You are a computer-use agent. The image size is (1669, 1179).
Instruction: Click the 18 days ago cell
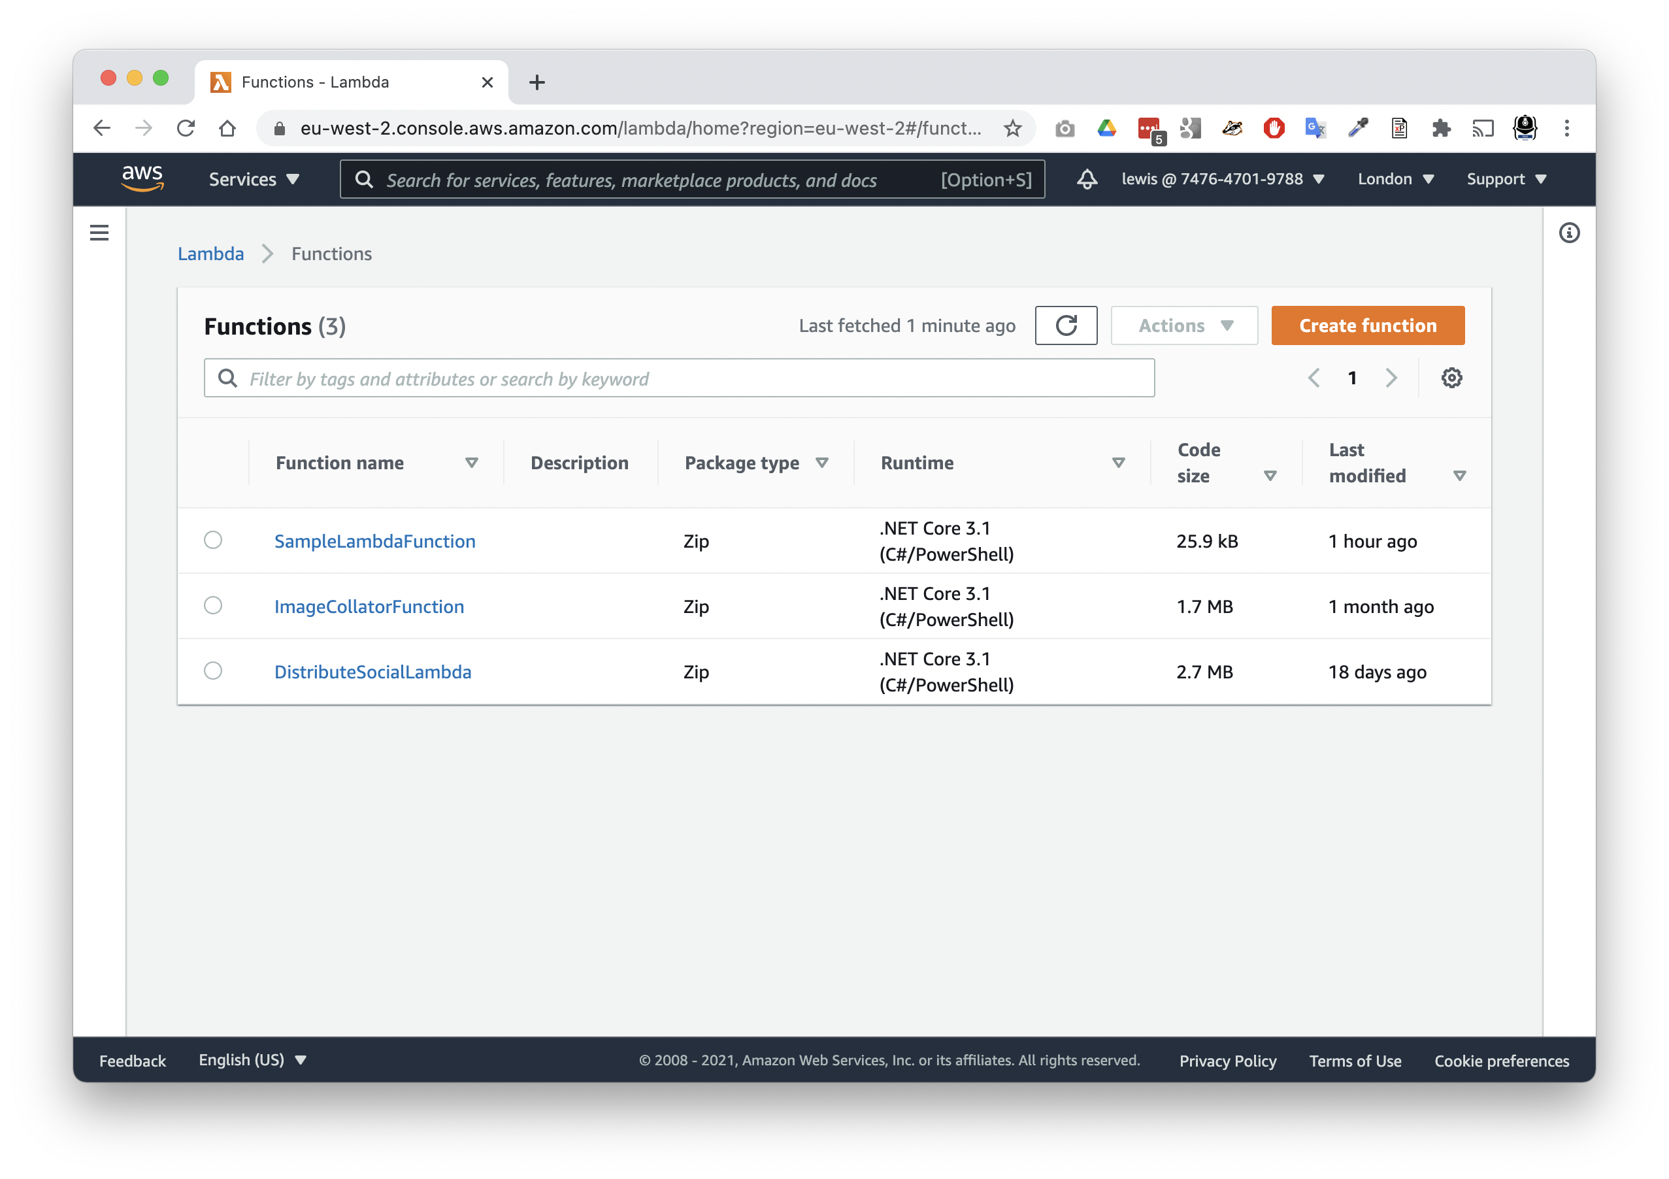click(1378, 672)
